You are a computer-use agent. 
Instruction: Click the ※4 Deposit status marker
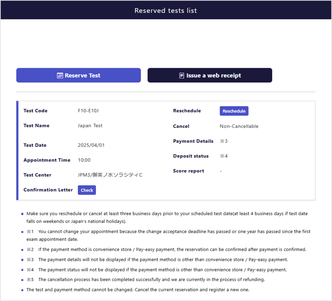223,156
